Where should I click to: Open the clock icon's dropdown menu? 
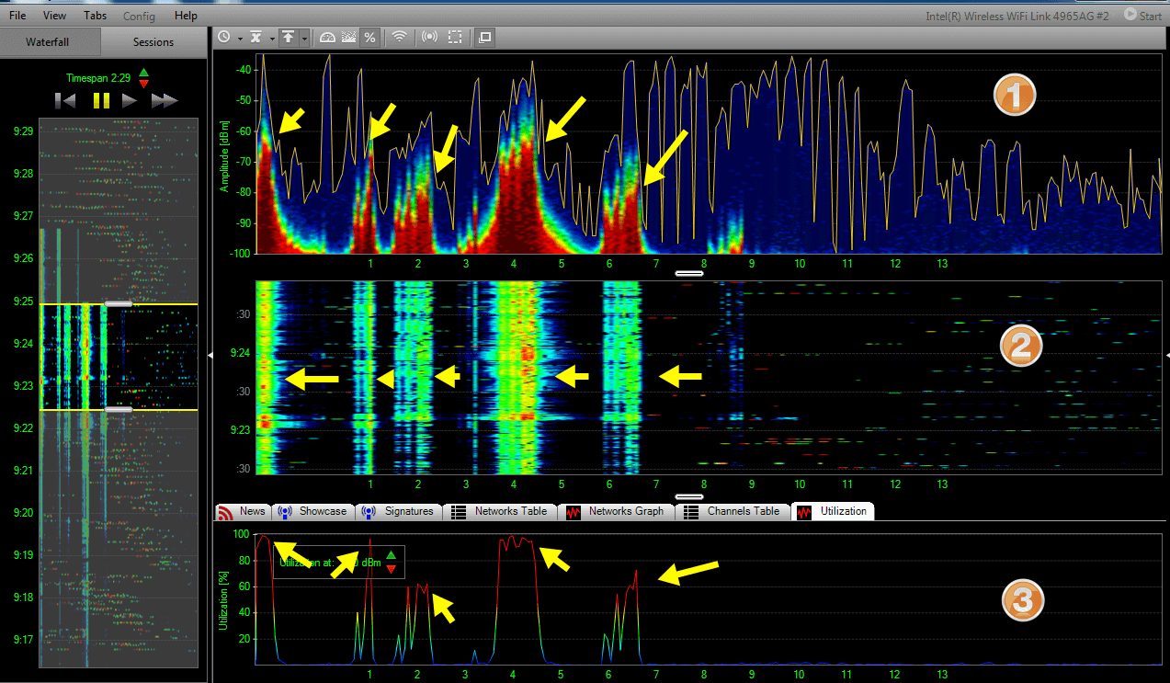click(x=240, y=37)
